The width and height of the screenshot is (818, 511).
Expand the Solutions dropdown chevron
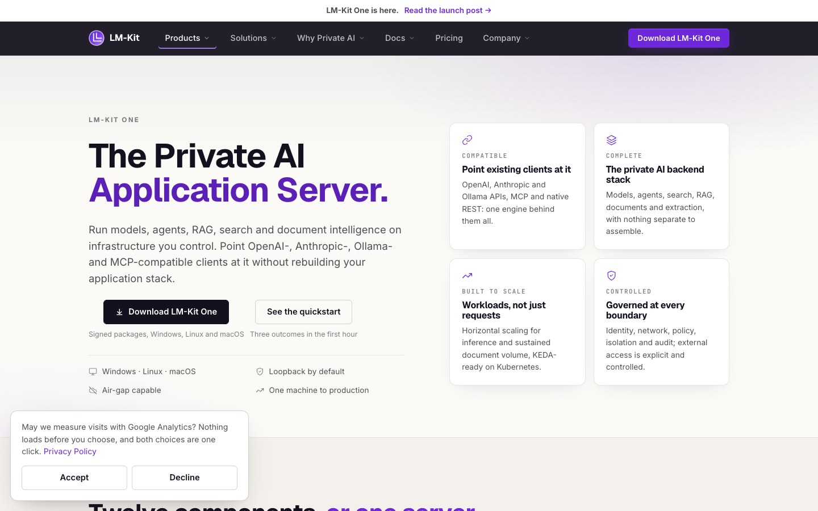(274, 38)
